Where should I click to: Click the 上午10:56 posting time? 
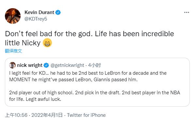coord(16,115)
